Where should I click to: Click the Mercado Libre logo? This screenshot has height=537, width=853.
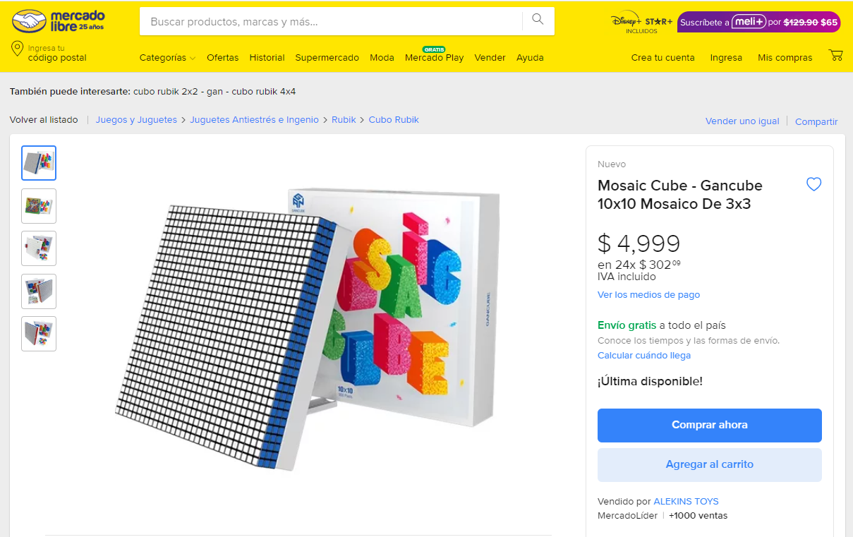[59, 21]
